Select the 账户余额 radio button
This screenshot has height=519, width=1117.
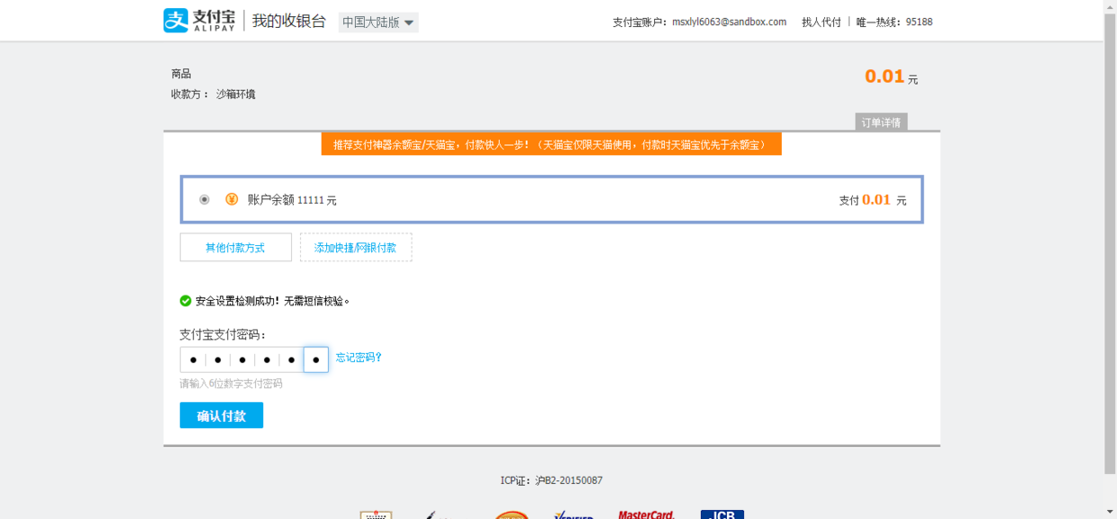pyautogui.click(x=204, y=199)
